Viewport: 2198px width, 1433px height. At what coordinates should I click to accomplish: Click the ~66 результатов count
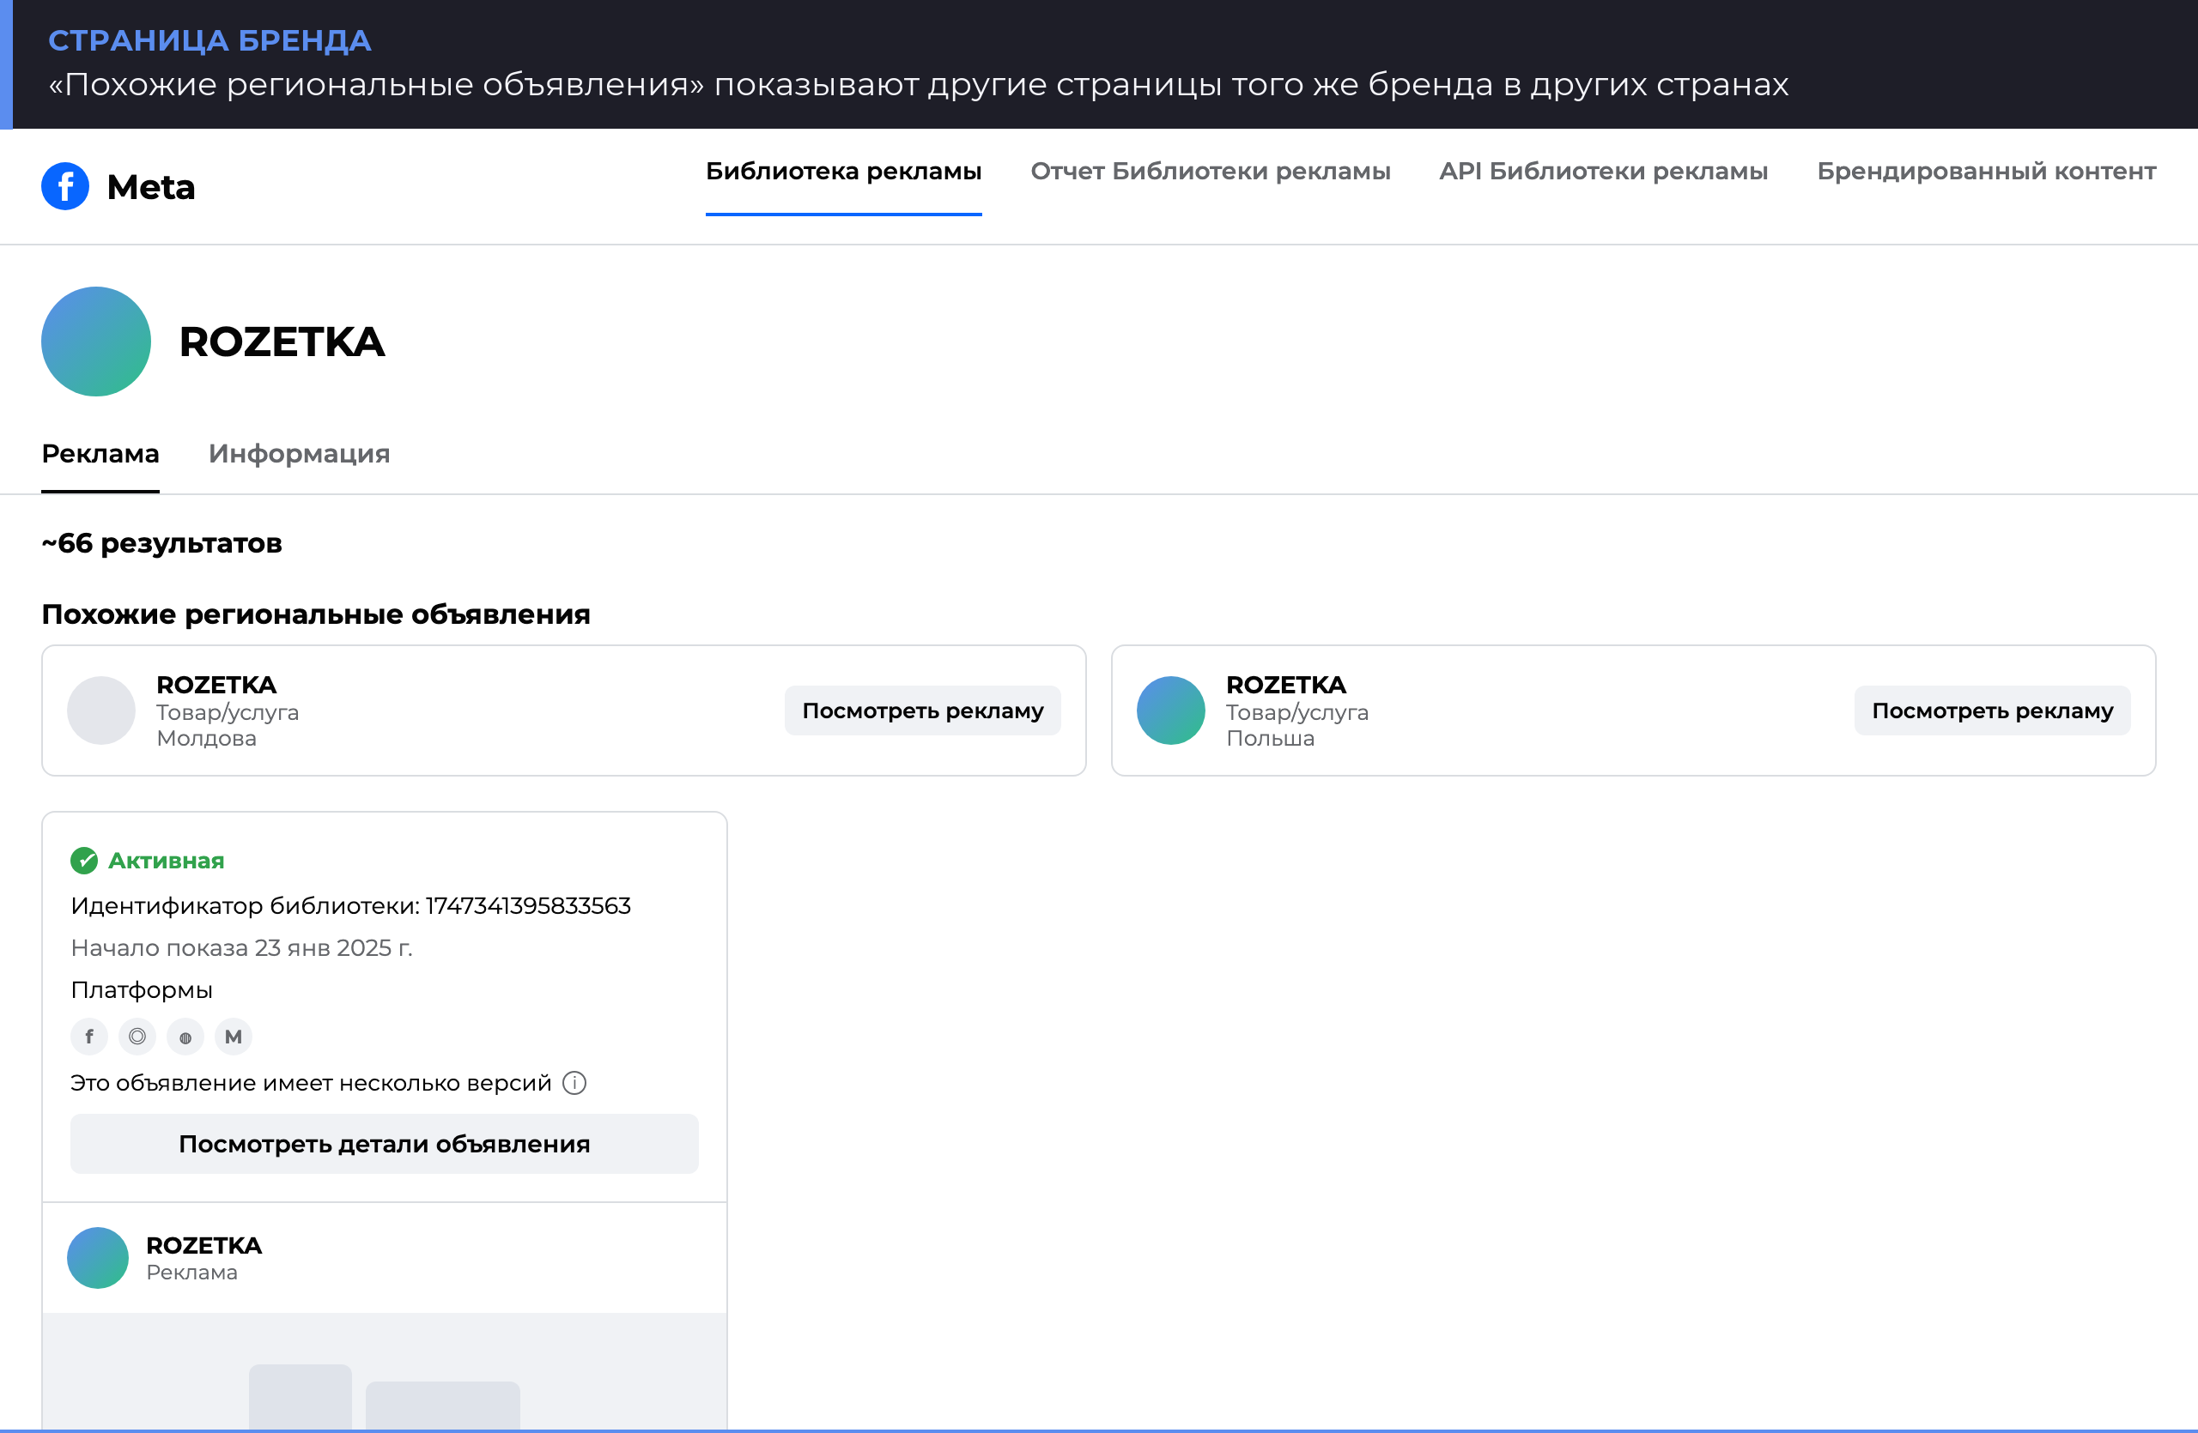click(x=161, y=543)
